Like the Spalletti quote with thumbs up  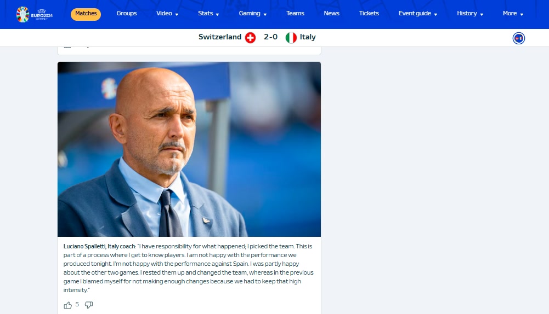coord(67,305)
